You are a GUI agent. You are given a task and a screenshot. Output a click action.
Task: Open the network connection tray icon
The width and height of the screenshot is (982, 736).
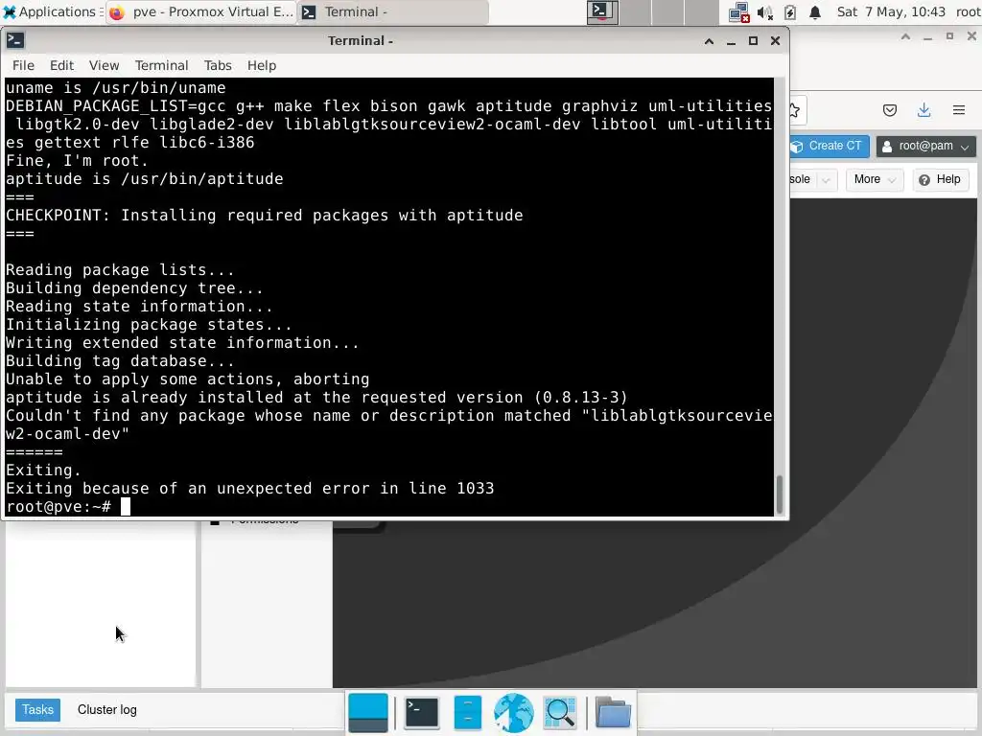(739, 12)
